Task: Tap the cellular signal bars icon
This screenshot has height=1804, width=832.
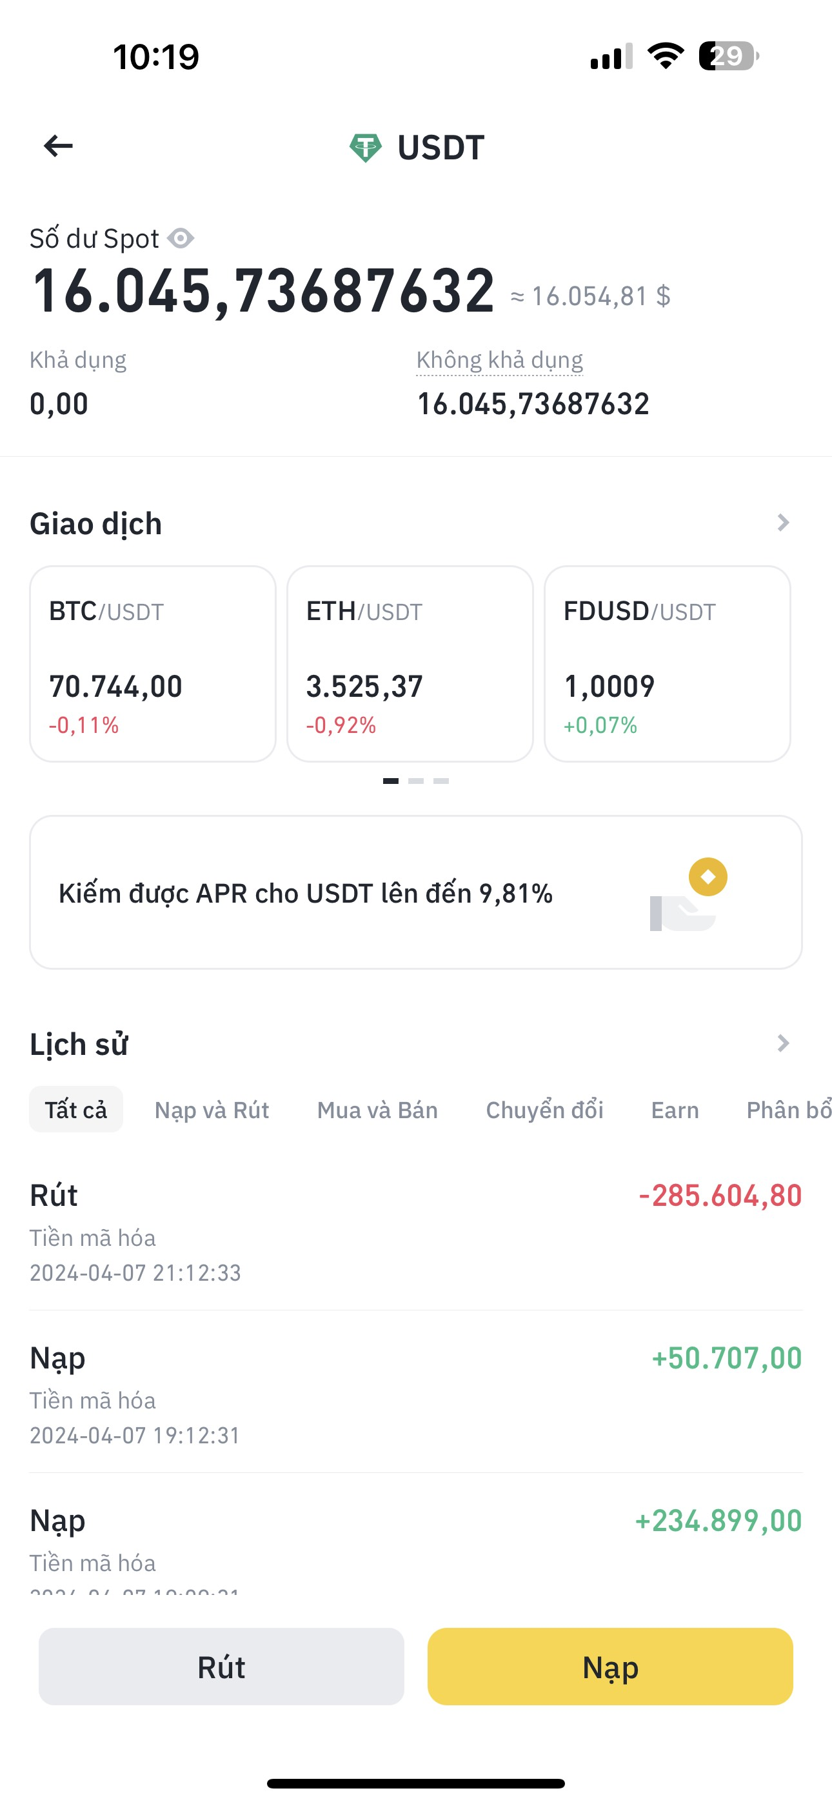Action: pyautogui.click(x=611, y=57)
